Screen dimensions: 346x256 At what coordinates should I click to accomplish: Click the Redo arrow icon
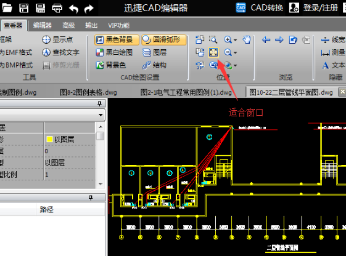point(89,9)
